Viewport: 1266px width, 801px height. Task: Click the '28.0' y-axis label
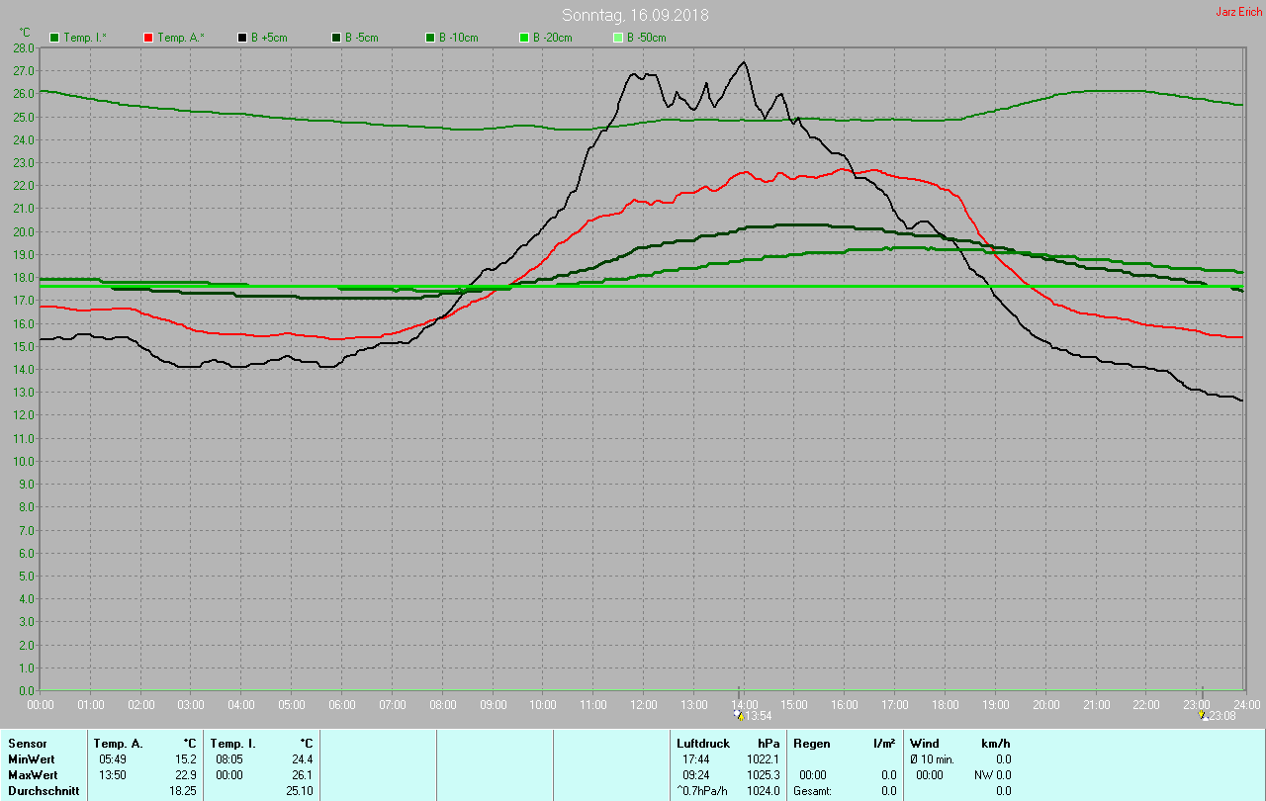tap(24, 48)
